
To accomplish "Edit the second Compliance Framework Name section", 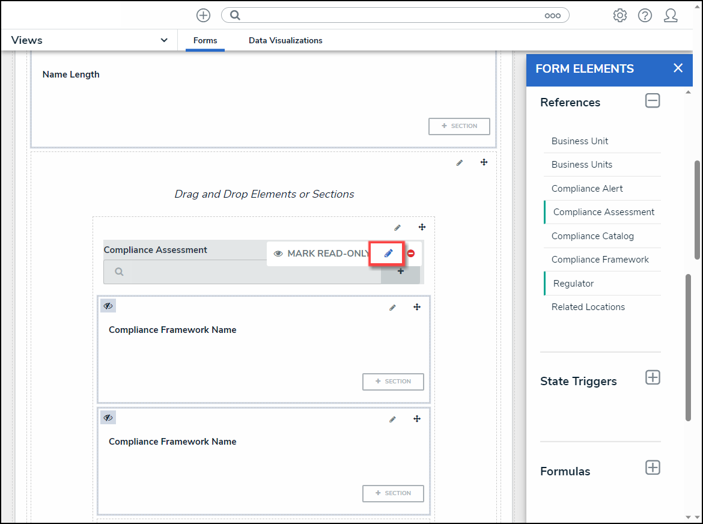I will tap(392, 419).
